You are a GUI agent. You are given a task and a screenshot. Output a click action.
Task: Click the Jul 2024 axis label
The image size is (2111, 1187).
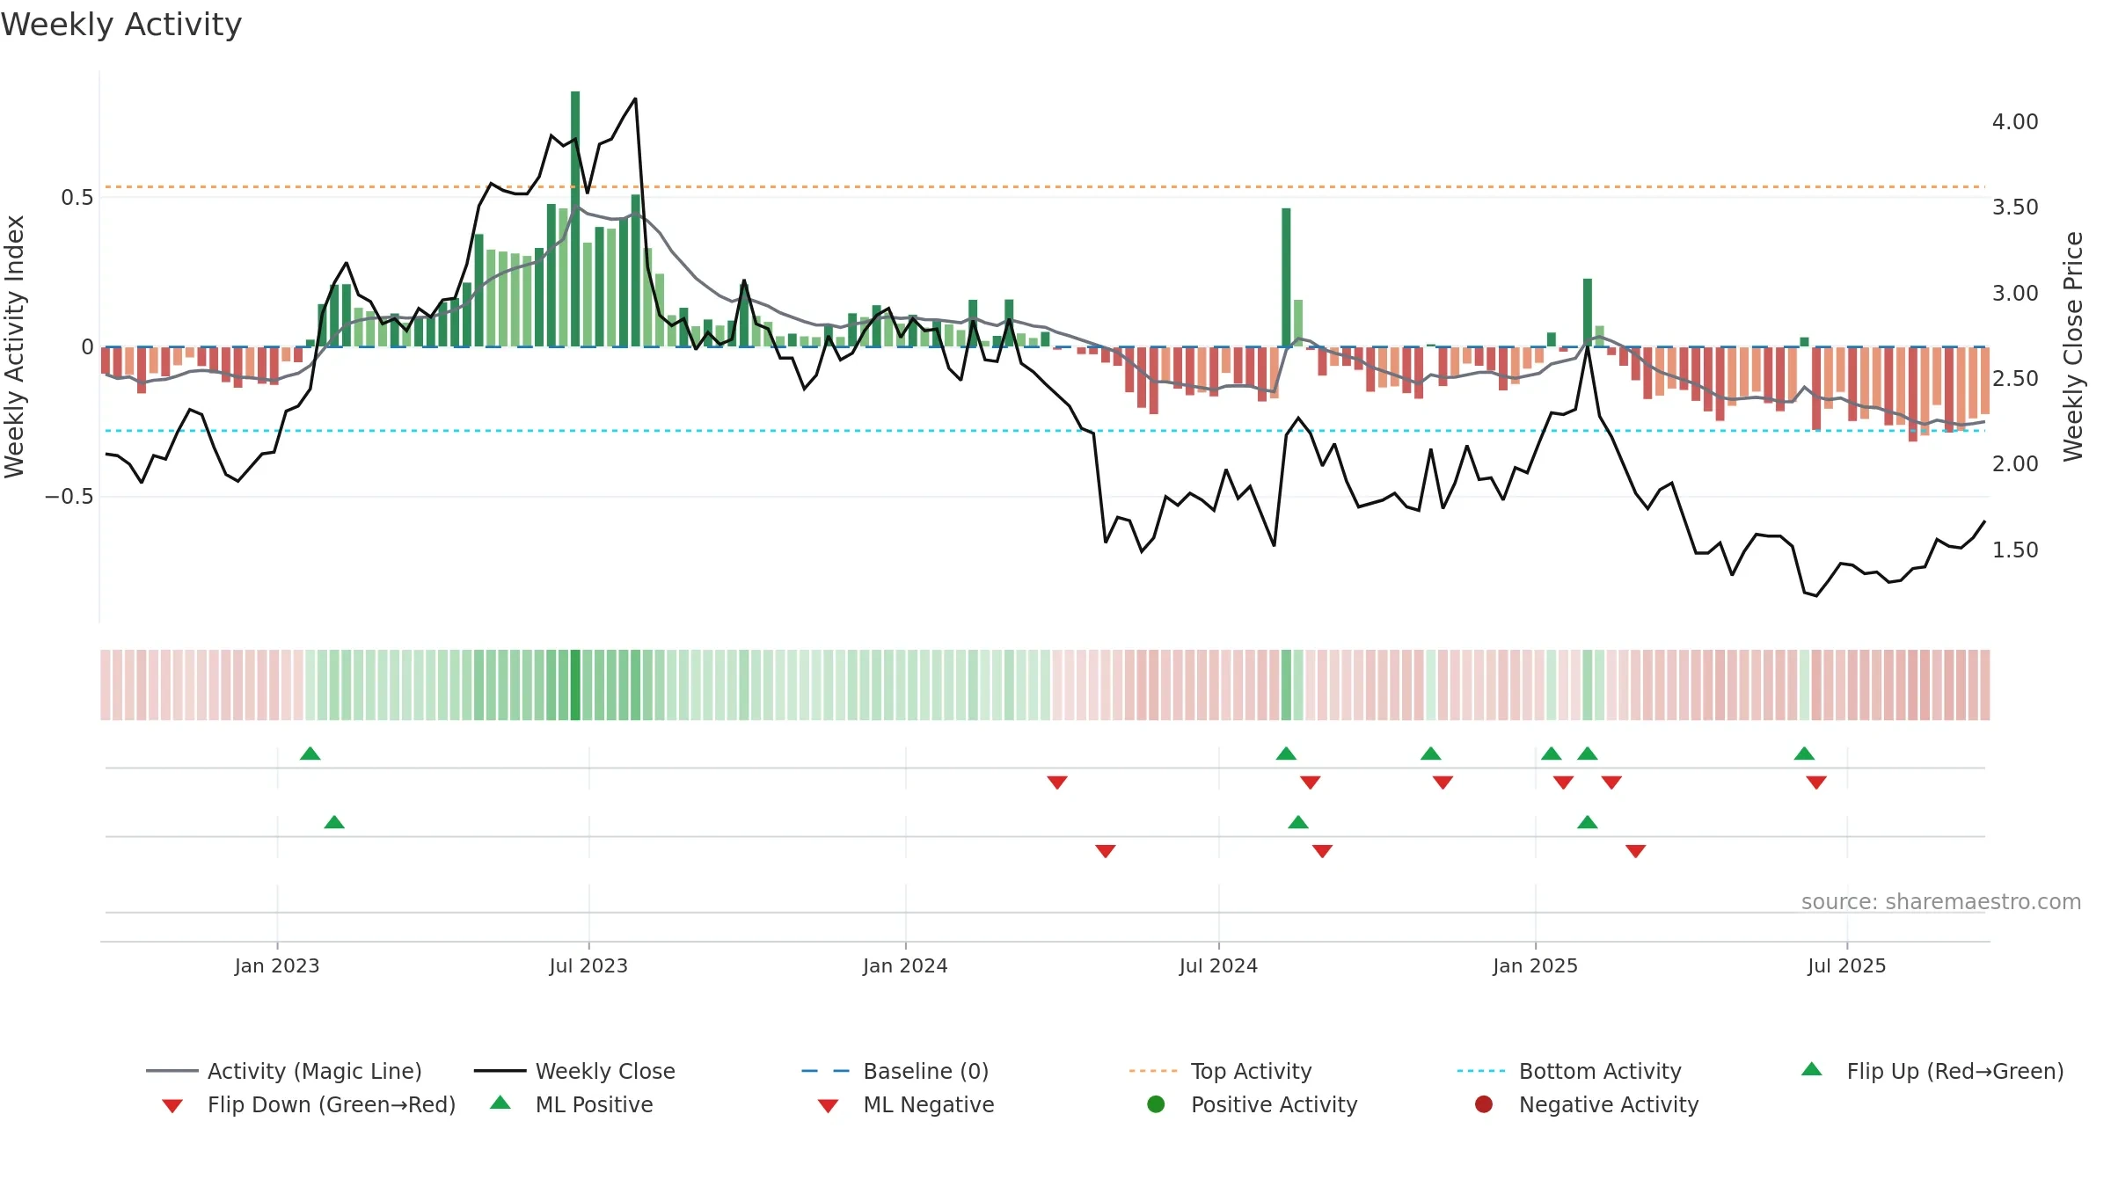pos(1218,965)
